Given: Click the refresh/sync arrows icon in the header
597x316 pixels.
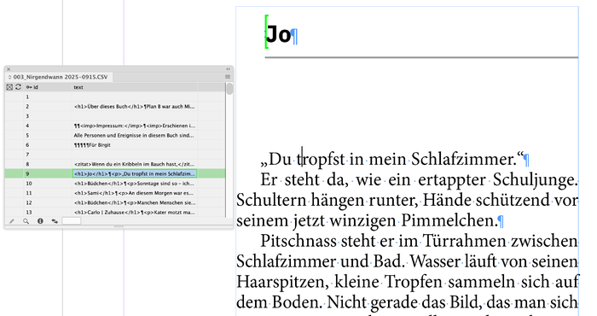Looking at the screenshot, I should click(18, 87).
